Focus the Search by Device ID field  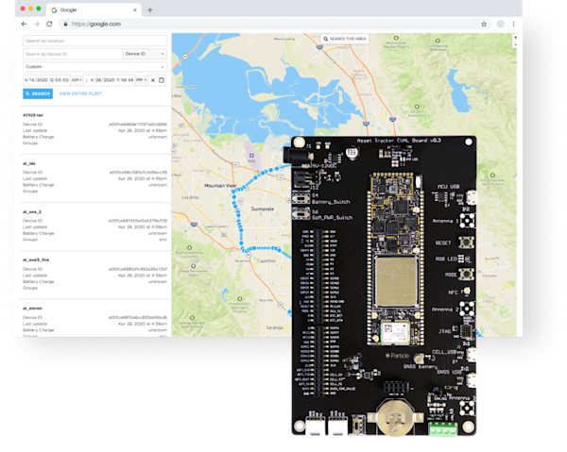pyautogui.click(x=73, y=54)
